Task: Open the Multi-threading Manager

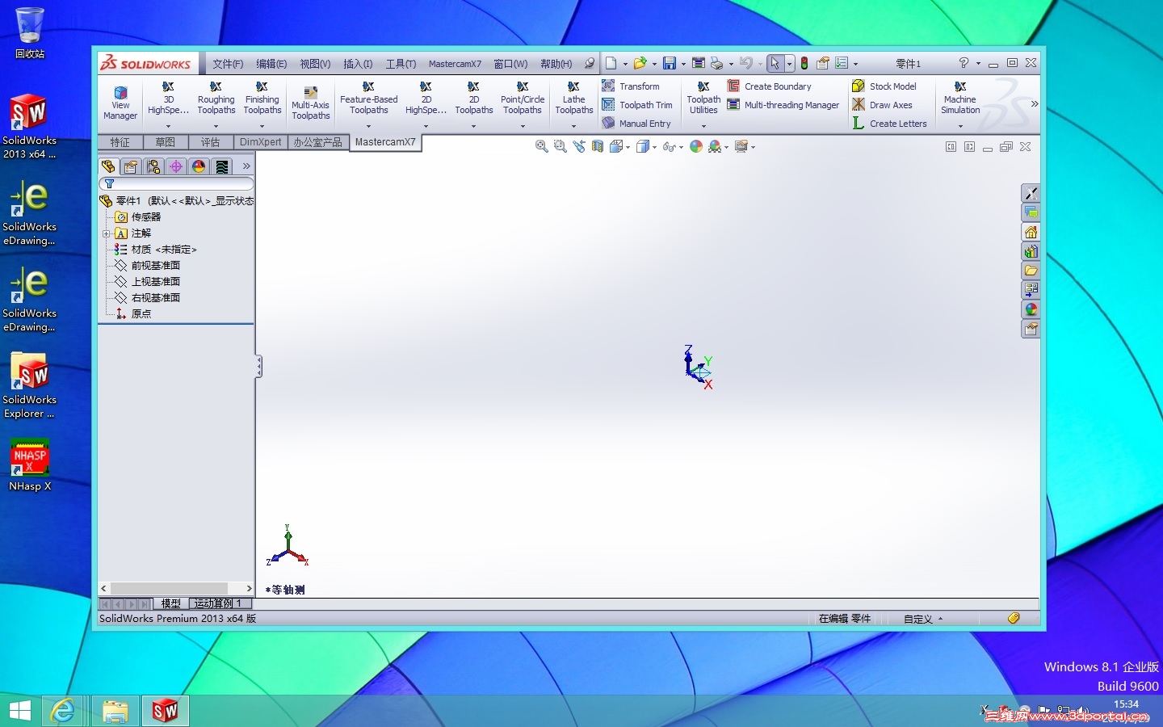Action: [x=783, y=105]
